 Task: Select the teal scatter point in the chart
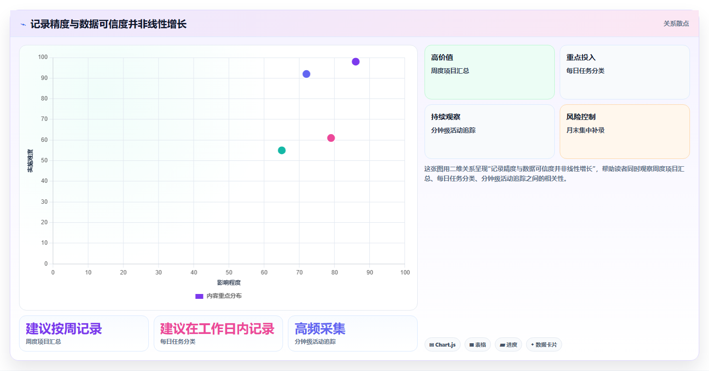(x=282, y=150)
